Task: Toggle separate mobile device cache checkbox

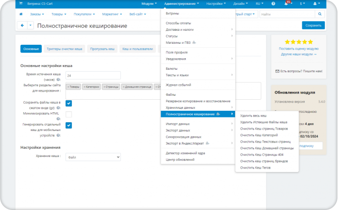Action: 69,125
